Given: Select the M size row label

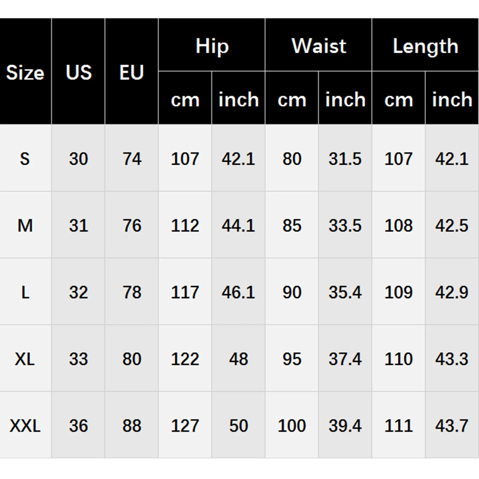Looking at the screenshot, I should (x=25, y=225).
